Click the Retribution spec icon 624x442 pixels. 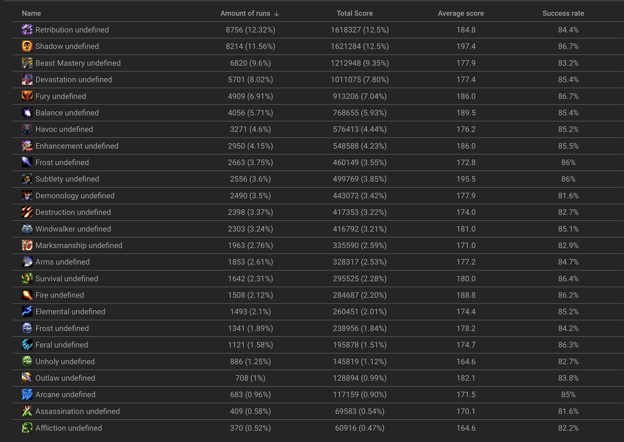27,30
